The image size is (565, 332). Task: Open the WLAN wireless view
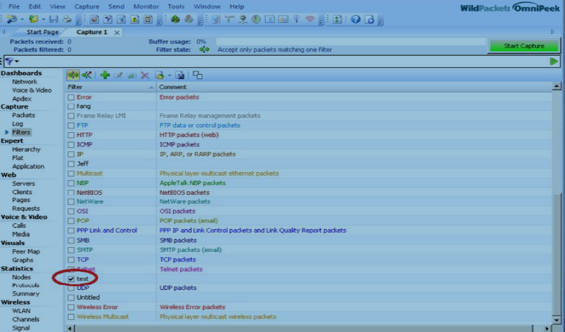point(21,311)
